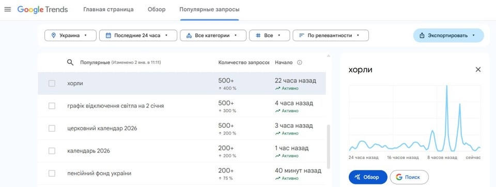The image size is (496, 187).
Task: Click the highest peak on the хорли chart
Action: point(446,87)
